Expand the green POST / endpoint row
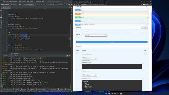 (x=112, y=17)
